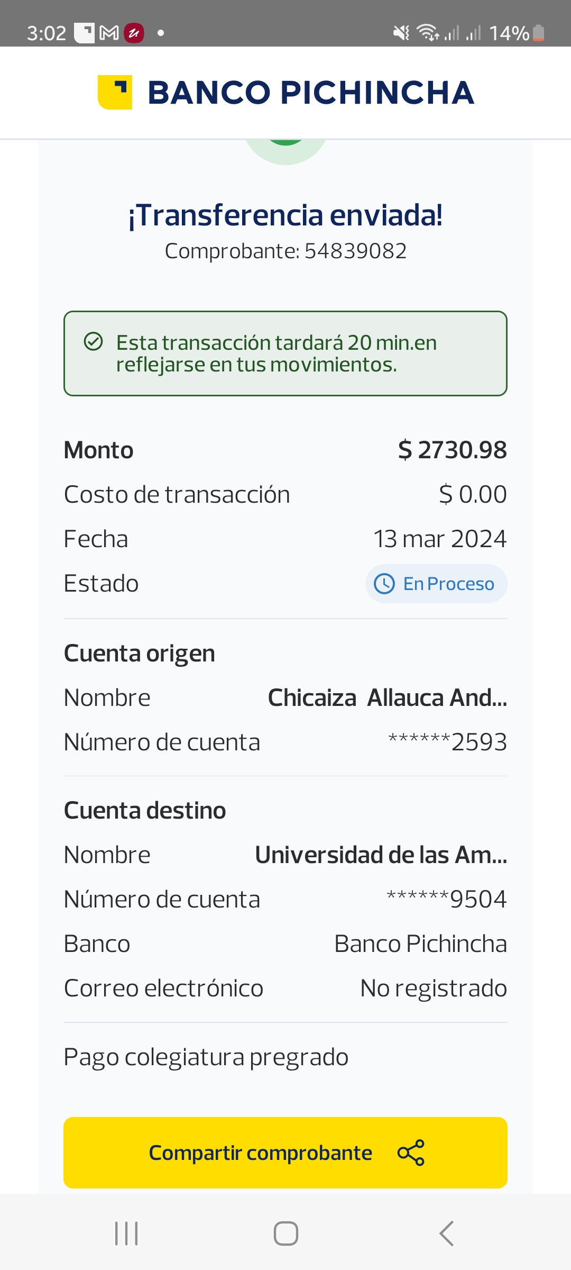Tap the share icon on the yellow button
The image size is (571, 1270).
(411, 1153)
